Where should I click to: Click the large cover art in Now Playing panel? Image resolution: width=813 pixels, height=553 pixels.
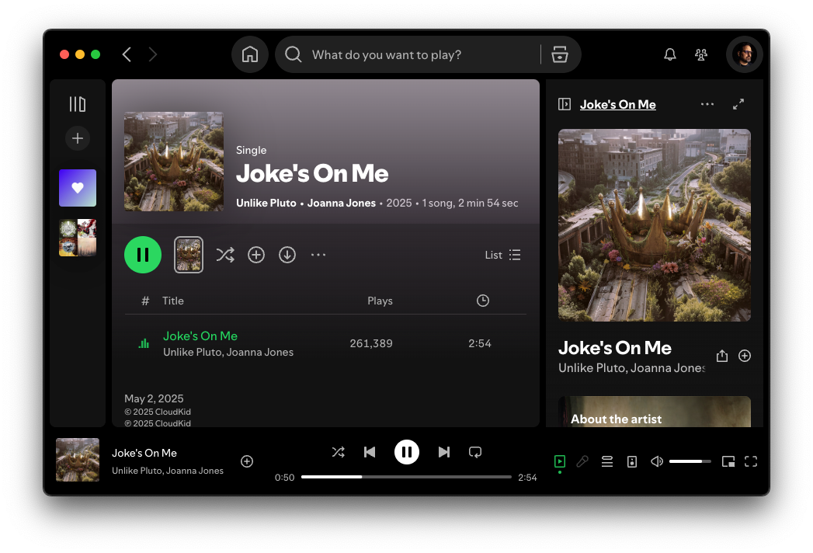click(655, 225)
